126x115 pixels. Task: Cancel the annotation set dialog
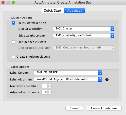[x=74, y=108]
